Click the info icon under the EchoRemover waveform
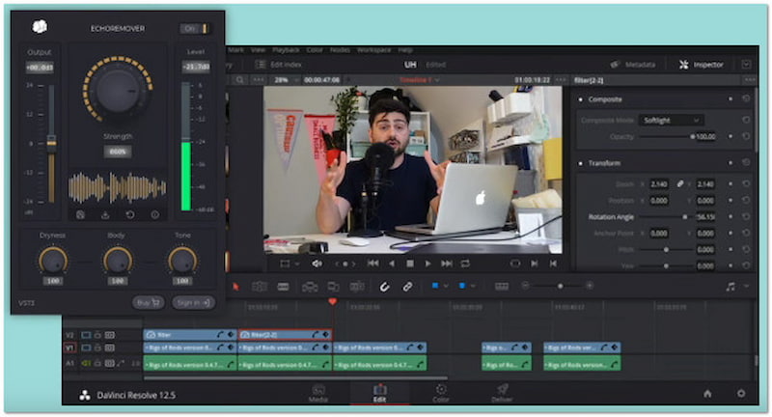Viewport: 772px width, 417px height. (x=154, y=214)
